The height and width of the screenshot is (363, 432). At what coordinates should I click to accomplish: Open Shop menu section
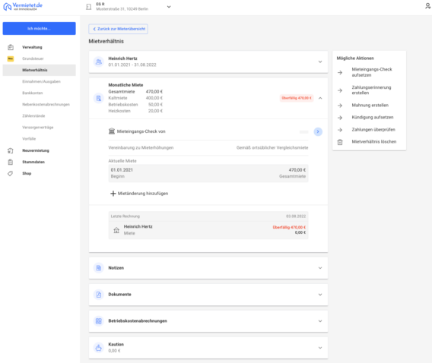tap(27, 173)
